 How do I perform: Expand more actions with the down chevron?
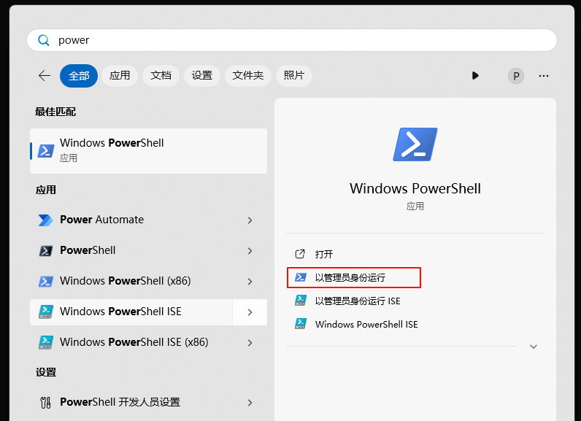(x=534, y=347)
